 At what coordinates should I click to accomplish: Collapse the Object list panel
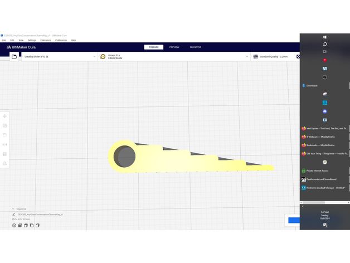pyautogui.click(x=13, y=209)
